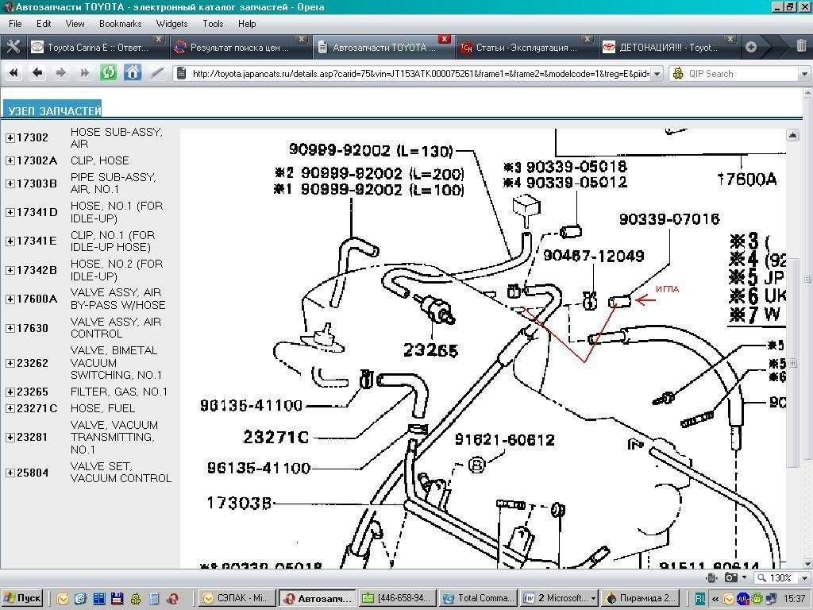
Task: Click the Reload page icon
Action: click(x=108, y=73)
